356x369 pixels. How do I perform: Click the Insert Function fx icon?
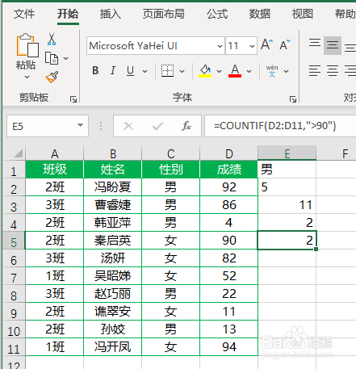click(x=186, y=126)
